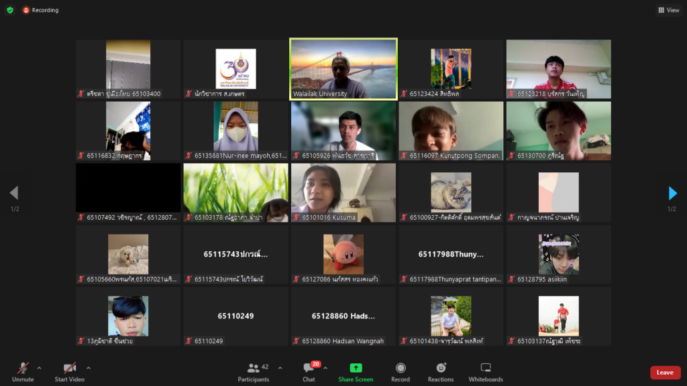Start Video with the camera toggle
The width and height of the screenshot is (687, 386).
click(70, 371)
